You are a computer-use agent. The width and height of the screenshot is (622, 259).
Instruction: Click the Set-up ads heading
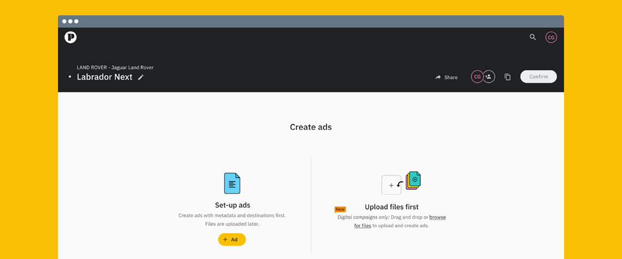point(232,205)
